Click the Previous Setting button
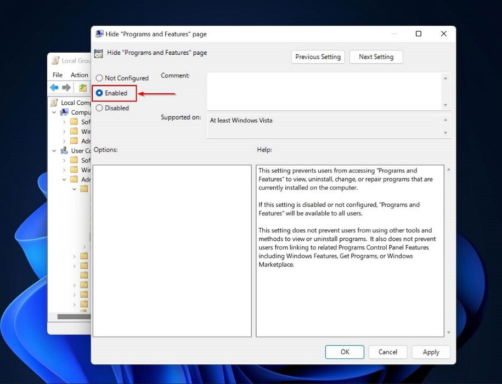The width and height of the screenshot is (502, 384). click(318, 57)
